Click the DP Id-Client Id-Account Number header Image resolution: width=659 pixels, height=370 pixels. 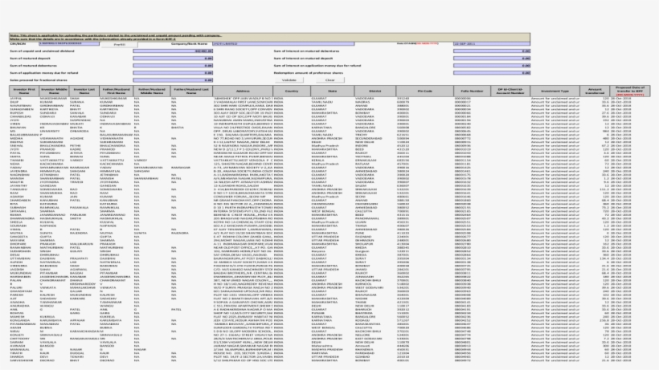pyautogui.click(x=510, y=91)
